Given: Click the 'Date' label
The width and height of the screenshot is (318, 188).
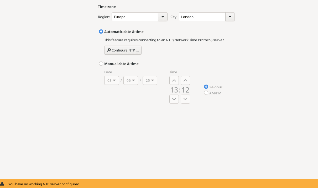Looking at the screenshot, I should click(x=108, y=72).
